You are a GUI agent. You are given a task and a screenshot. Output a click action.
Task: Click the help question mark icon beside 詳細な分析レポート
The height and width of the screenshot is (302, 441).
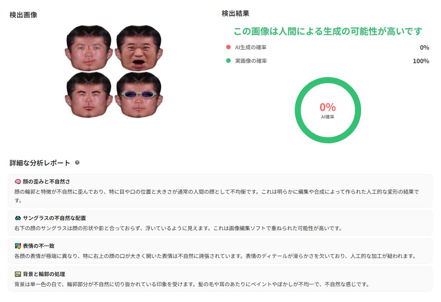tap(77, 162)
